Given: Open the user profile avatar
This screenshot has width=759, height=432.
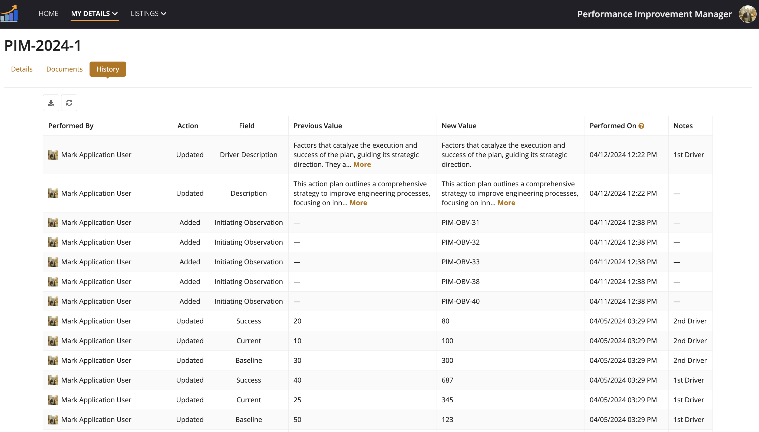Looking at the screenshot, I should (747, 14).
